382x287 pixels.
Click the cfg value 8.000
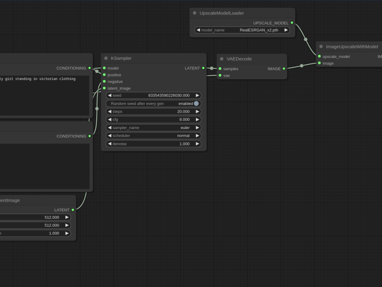(x=184, y=120)
